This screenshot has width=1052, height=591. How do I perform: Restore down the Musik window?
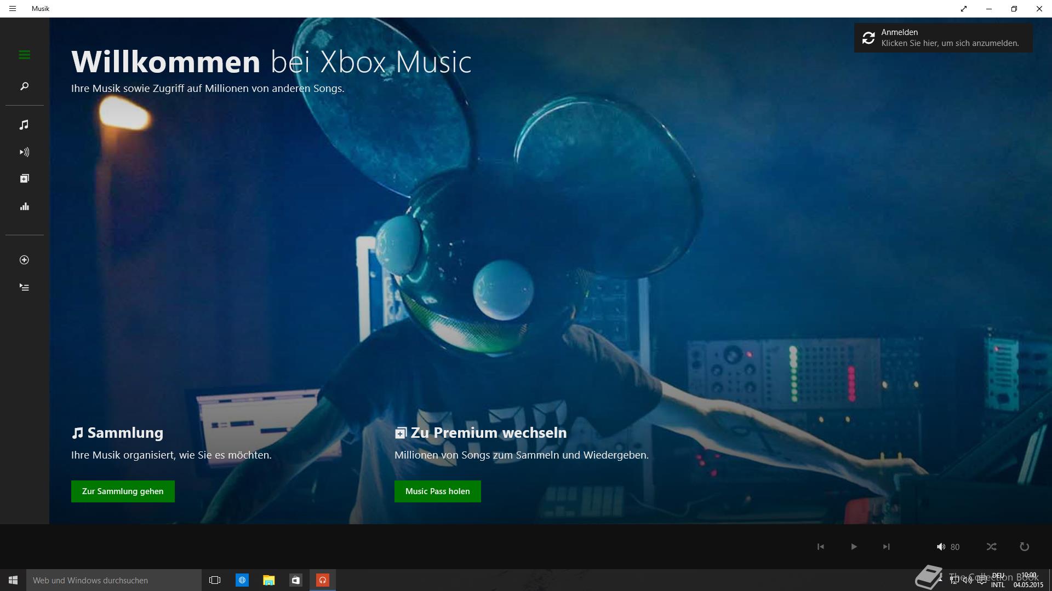click(x=1014, y=9)
